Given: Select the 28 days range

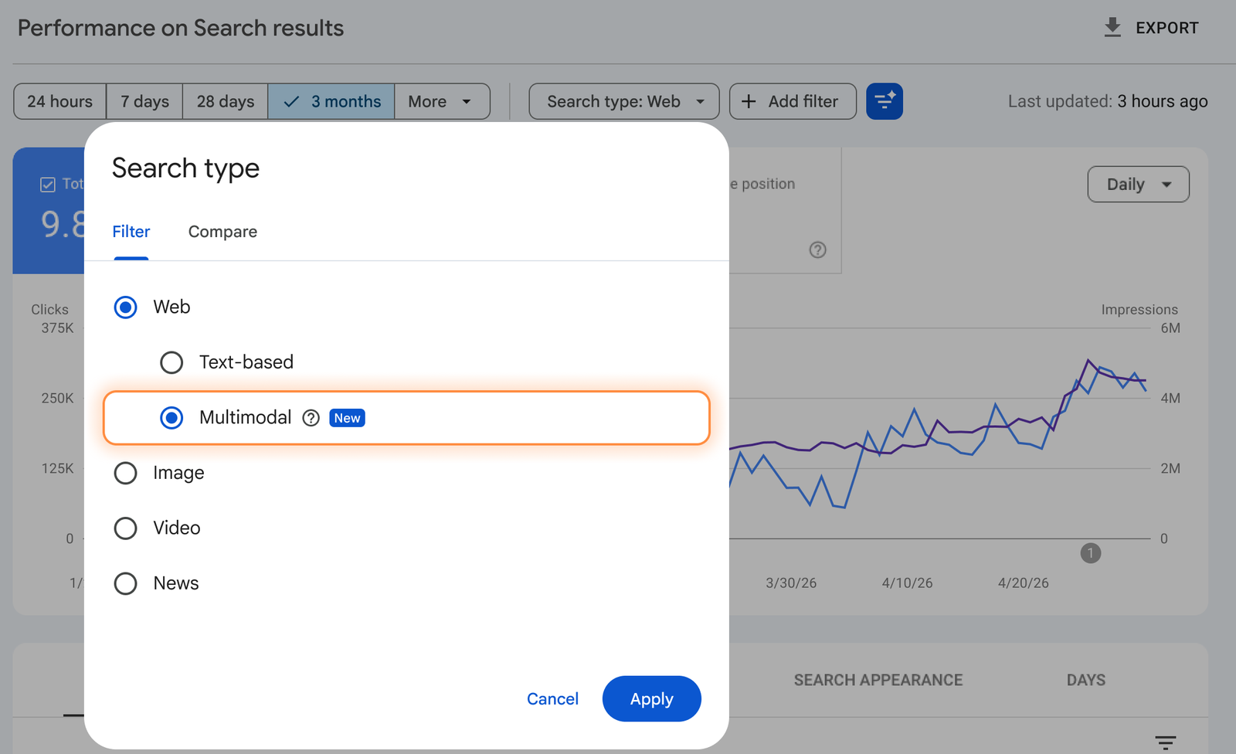Looking at the screenshot, I should [x=226, y=101].
